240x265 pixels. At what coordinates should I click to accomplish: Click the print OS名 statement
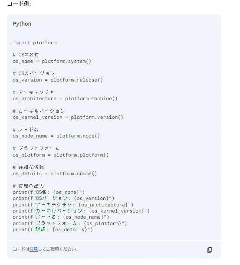[x=49, y=192]
